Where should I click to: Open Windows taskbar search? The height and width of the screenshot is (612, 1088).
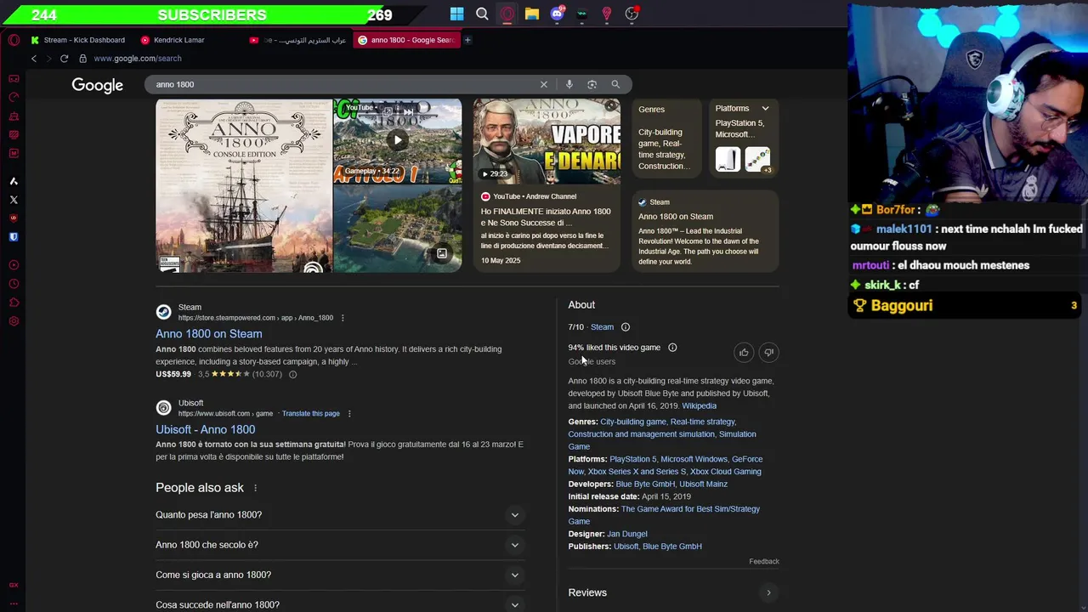point(482,14)
